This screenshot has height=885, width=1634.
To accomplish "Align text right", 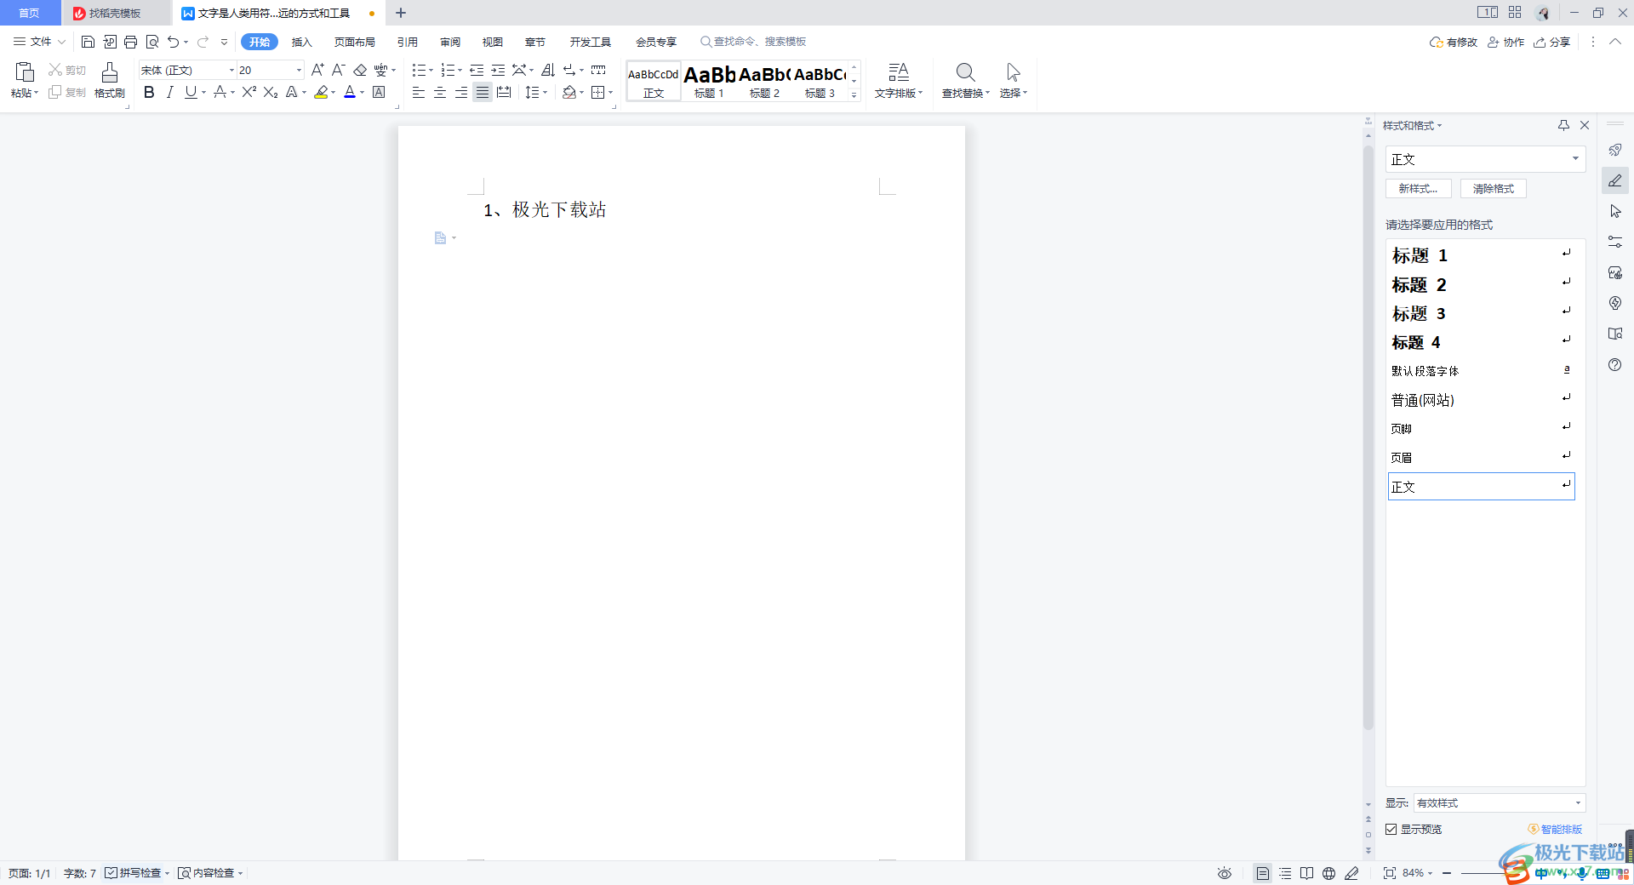I will click(x=461, y=92).
